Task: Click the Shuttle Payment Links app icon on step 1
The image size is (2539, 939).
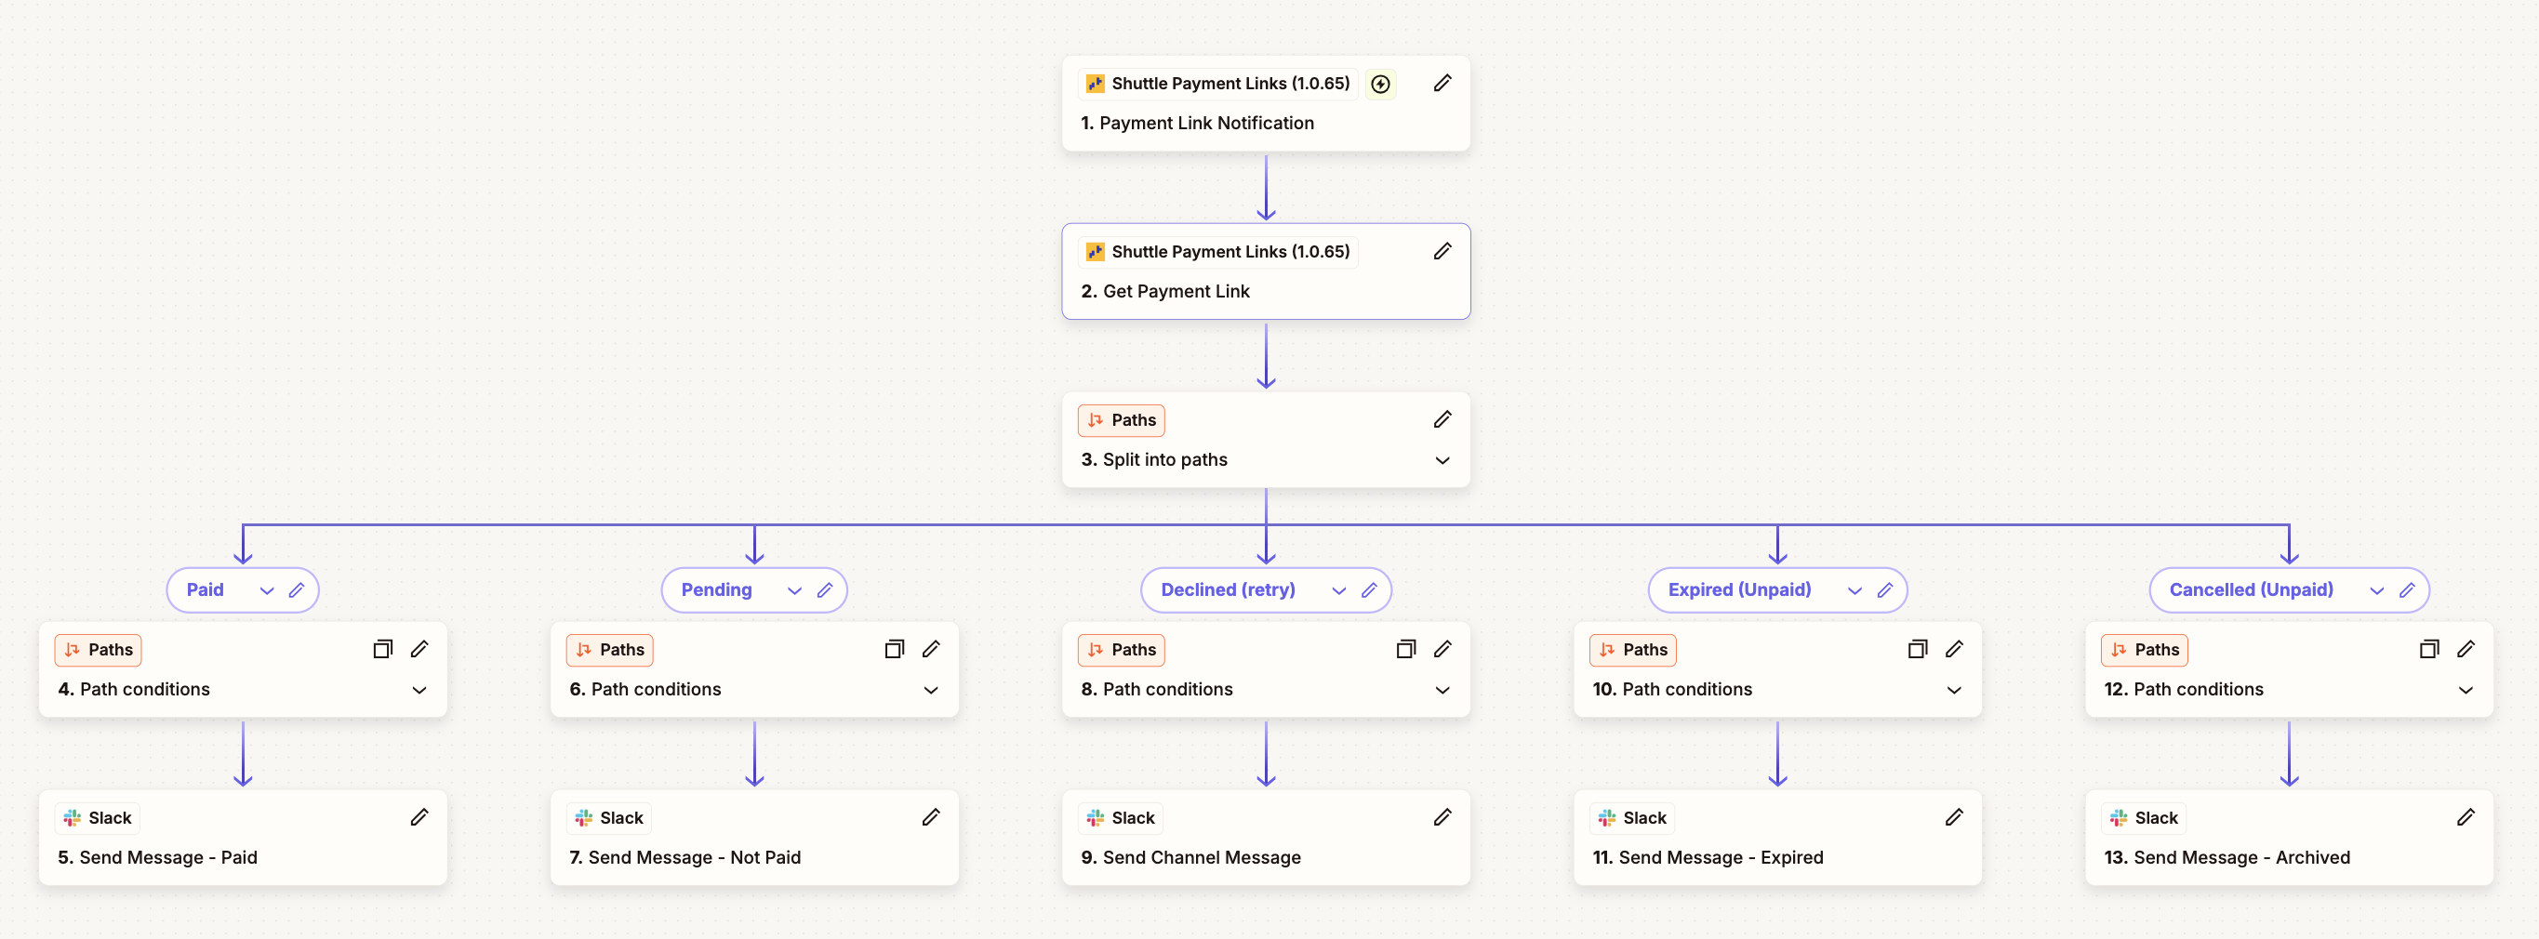Action: pos(1094,84)
